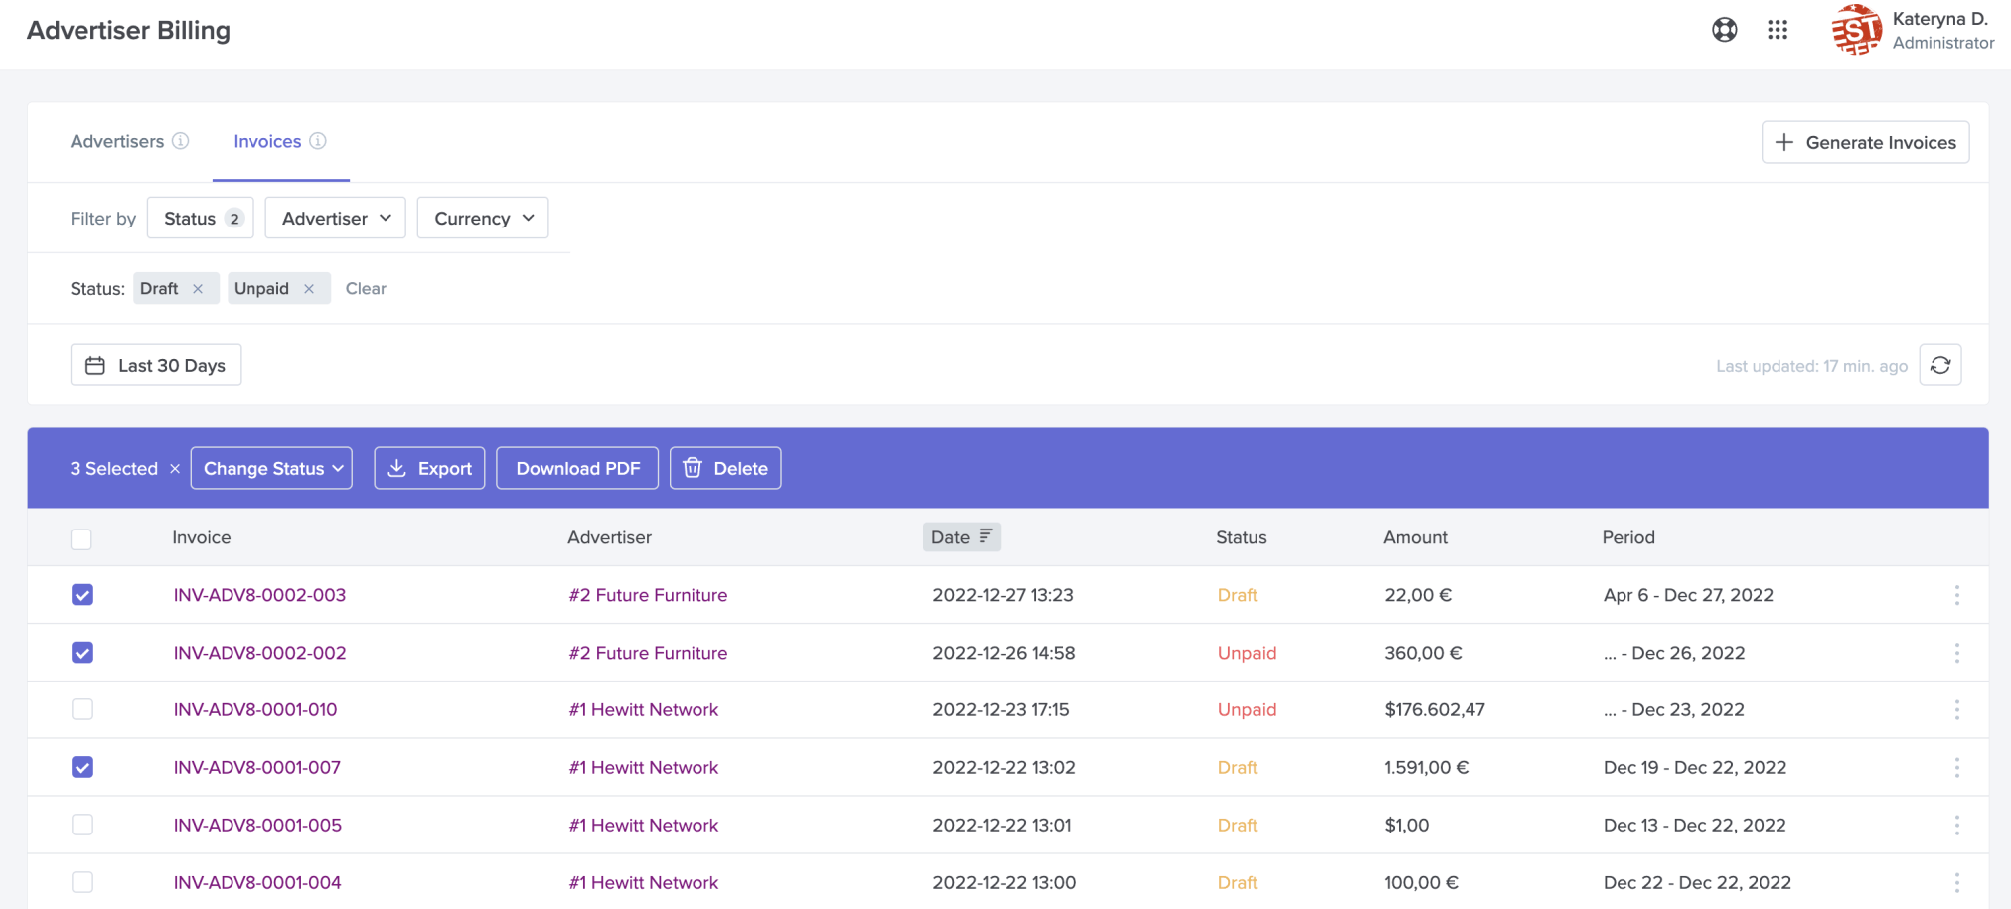
Task: Click the Amount column header
Action: [x=1415, y=537]
